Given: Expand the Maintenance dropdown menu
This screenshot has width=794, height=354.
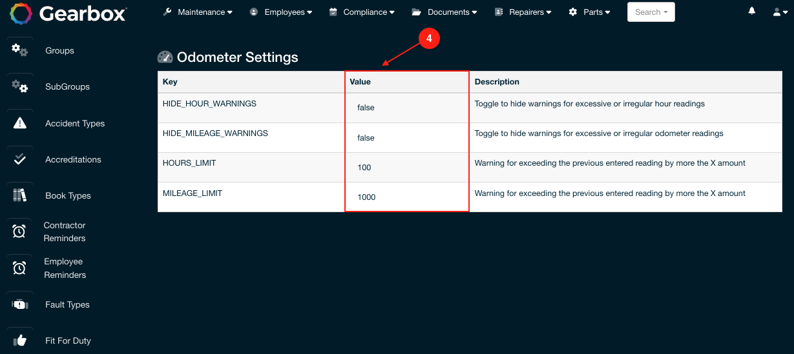Looking at the screenshot, I should coord(197,12).
